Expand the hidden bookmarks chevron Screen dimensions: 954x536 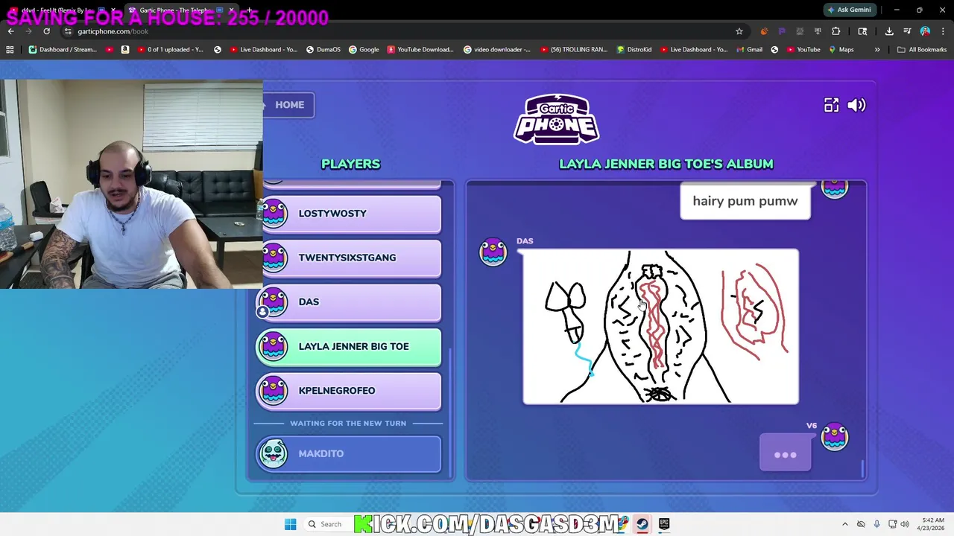pos(877,50)
